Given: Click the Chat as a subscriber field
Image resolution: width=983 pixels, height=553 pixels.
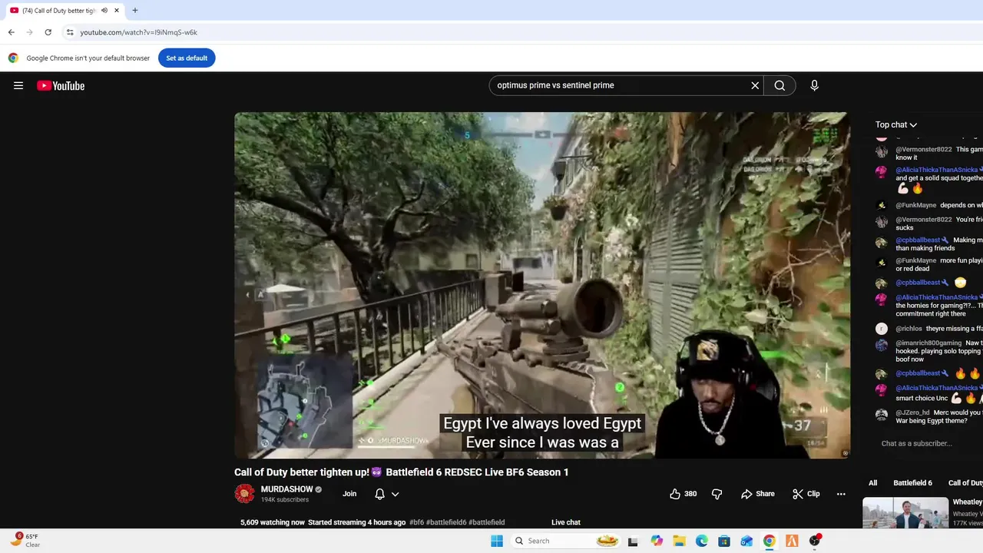Looking at the screenshot, I should tap(916, 443).
